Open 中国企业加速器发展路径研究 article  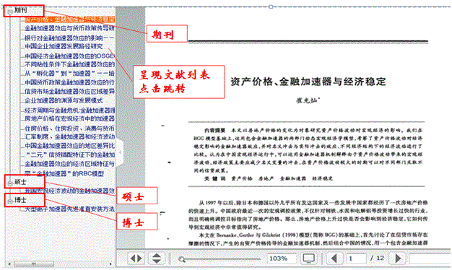64,46
